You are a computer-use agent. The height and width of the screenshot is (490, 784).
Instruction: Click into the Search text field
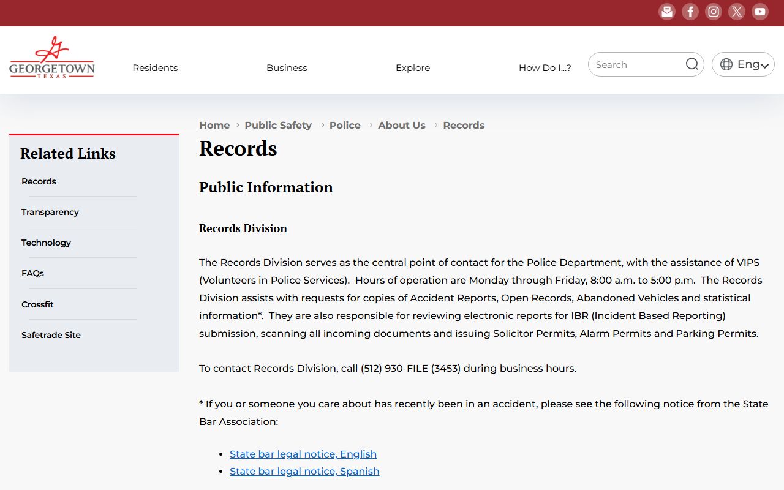[x=637, y=65]
